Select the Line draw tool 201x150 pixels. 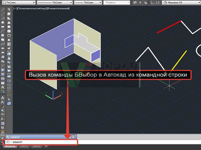tap(3, 9)
